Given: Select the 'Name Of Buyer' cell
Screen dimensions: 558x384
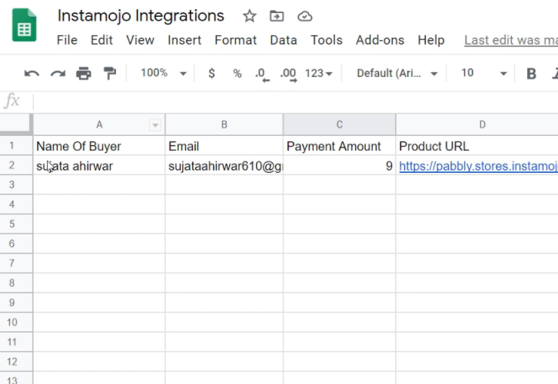Looking at the screenshot, I should (x=99, y=146).
